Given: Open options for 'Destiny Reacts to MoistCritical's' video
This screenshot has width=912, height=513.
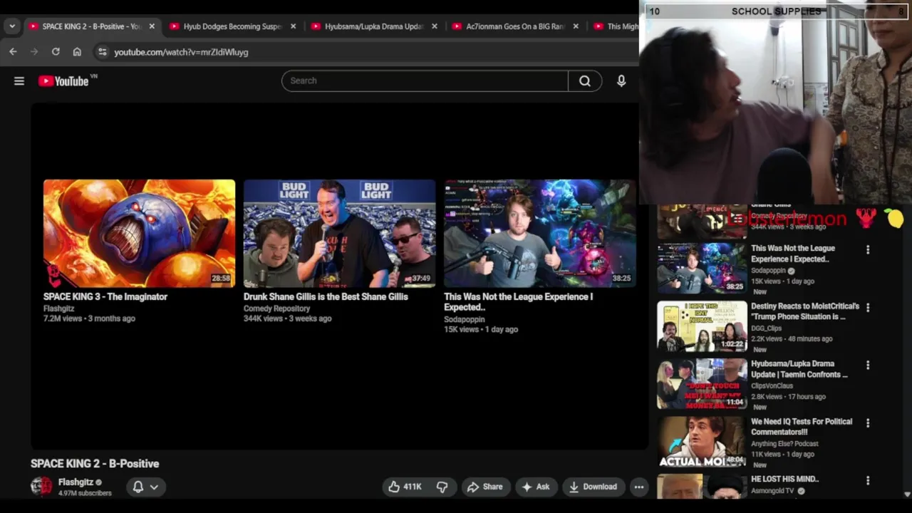Looking at the screenshot, I should point(868,307).
